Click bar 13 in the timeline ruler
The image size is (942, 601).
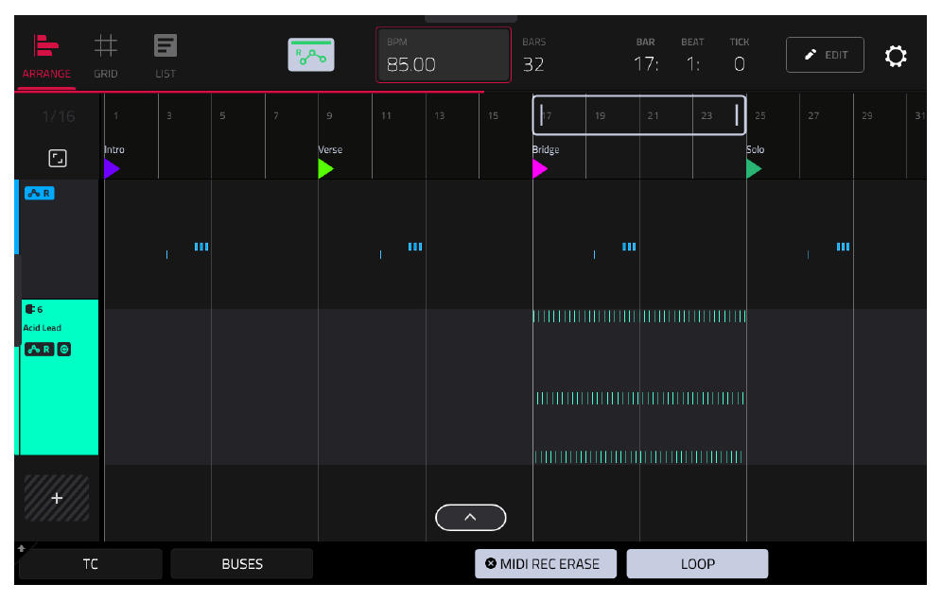coord(440,116)
